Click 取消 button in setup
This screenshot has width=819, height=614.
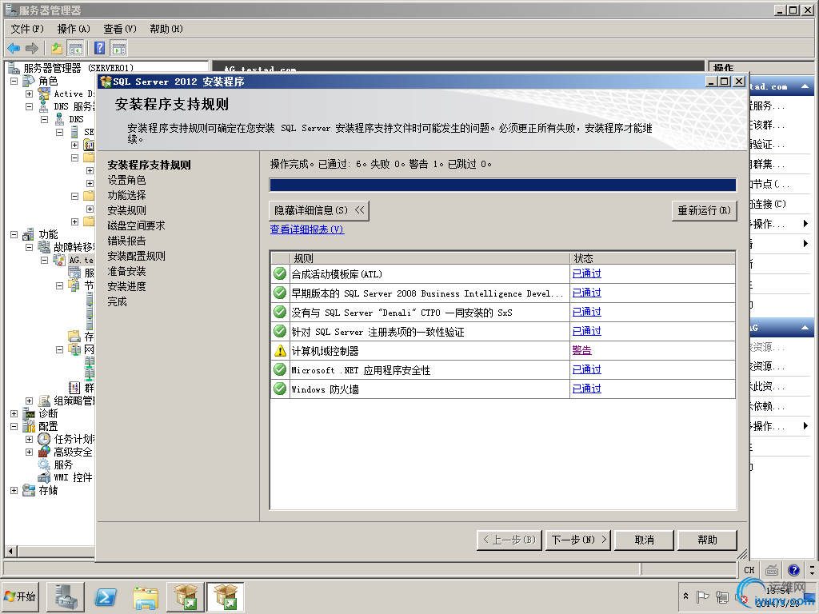(x=644, y=540)
